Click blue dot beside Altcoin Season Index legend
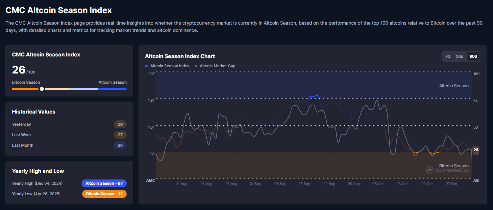Viewport: 493px width, 210px height. [146, 66]
